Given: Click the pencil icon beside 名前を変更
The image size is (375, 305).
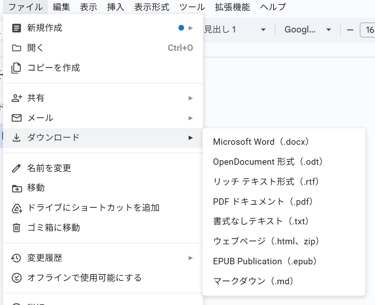Looking at the screenshot, I should 16,168.
